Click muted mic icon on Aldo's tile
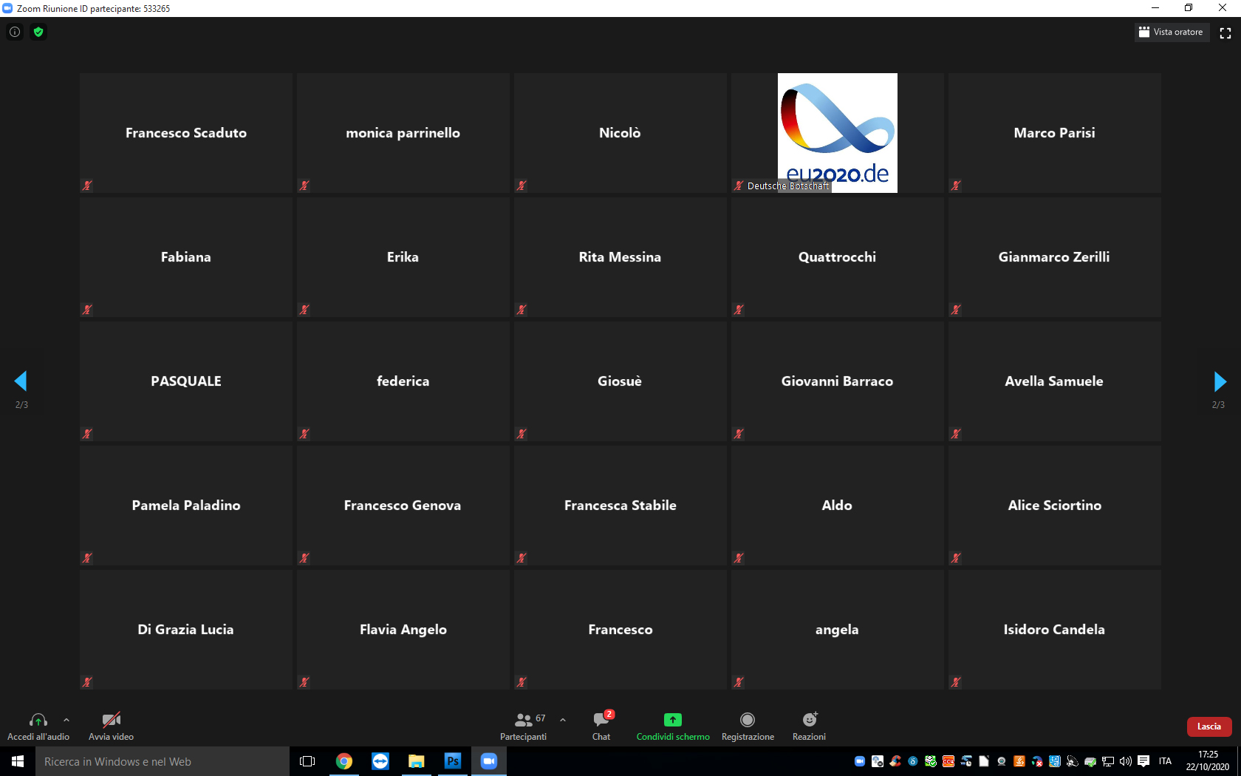Screen dimensions: 1241x776 739,558
